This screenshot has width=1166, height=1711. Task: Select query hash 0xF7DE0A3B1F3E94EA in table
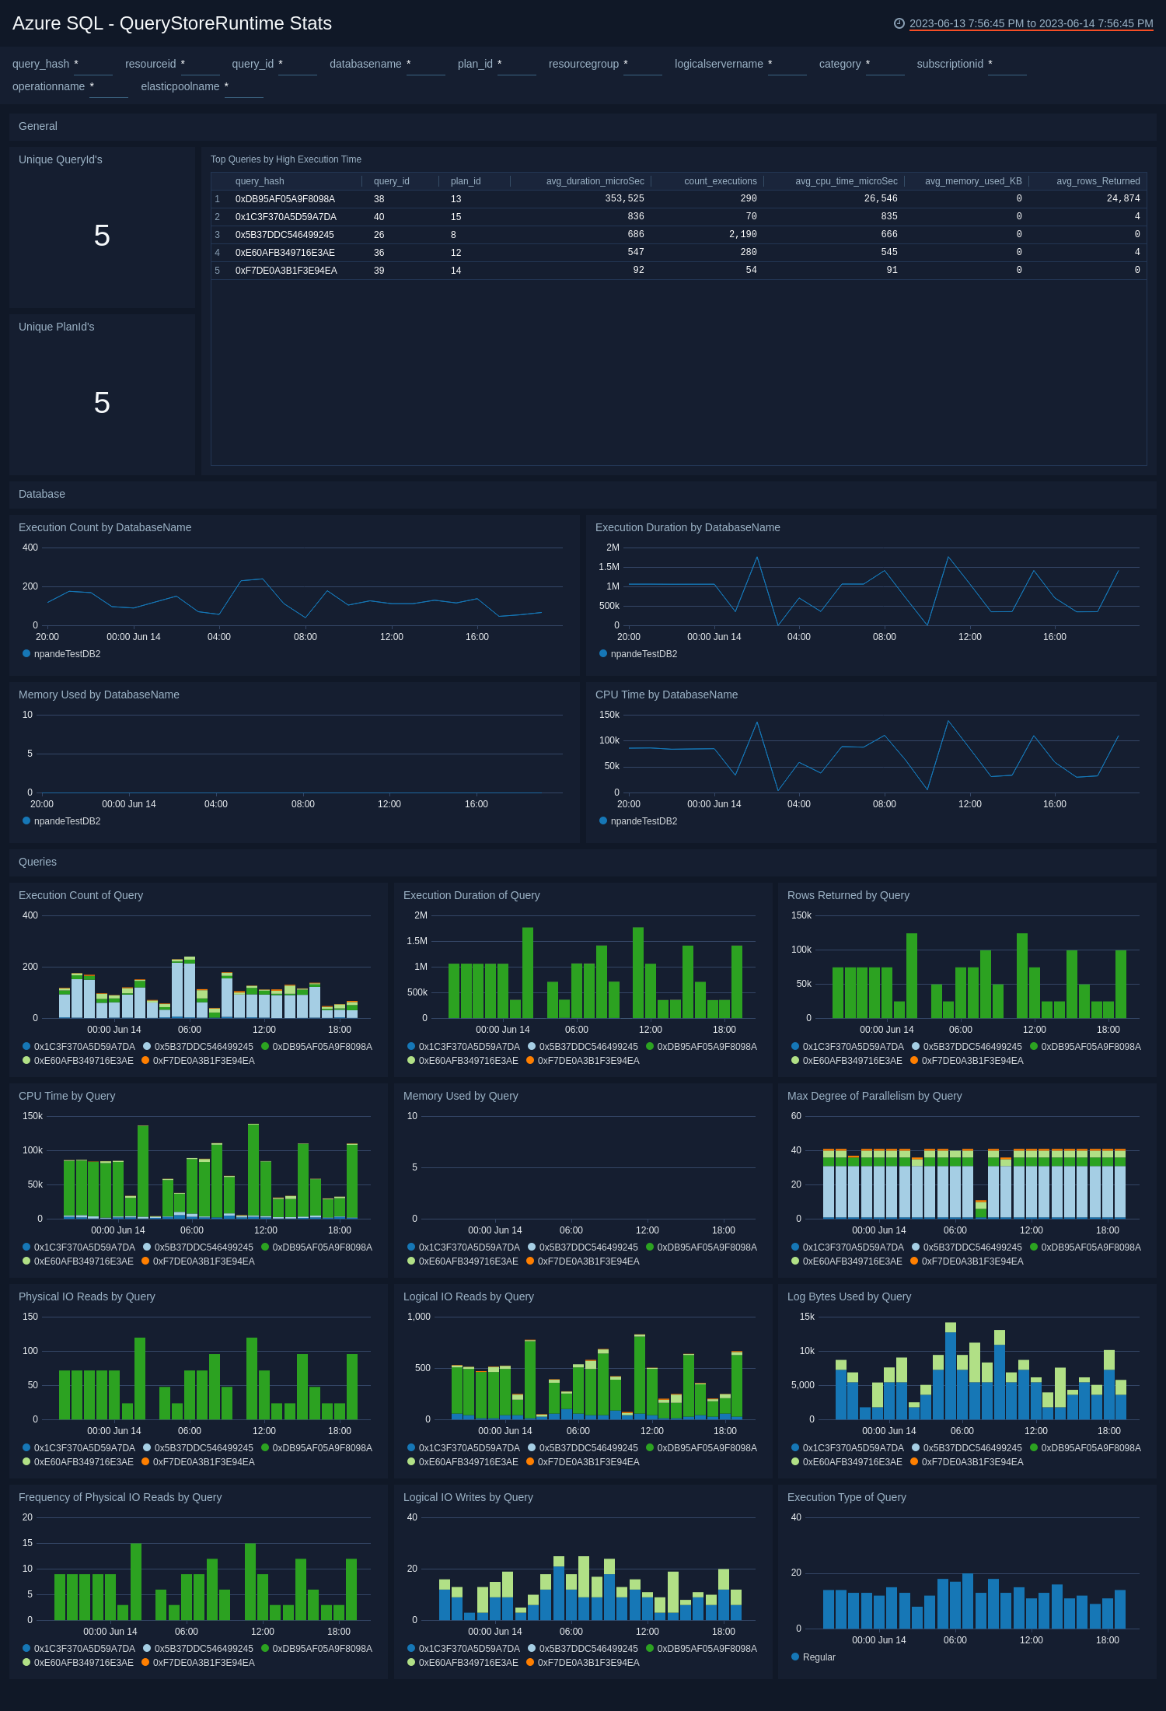tap(286, 271)
